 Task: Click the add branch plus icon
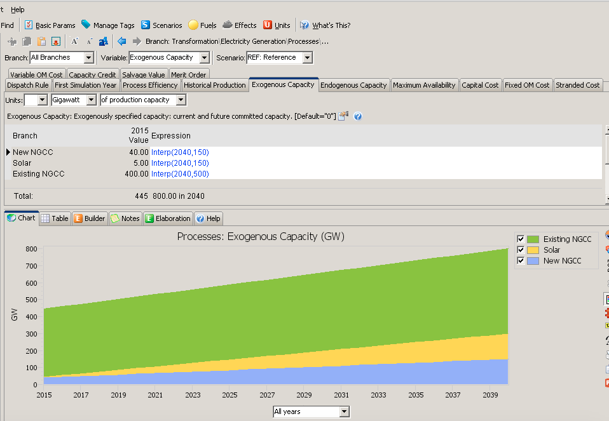tap(13, 41)
